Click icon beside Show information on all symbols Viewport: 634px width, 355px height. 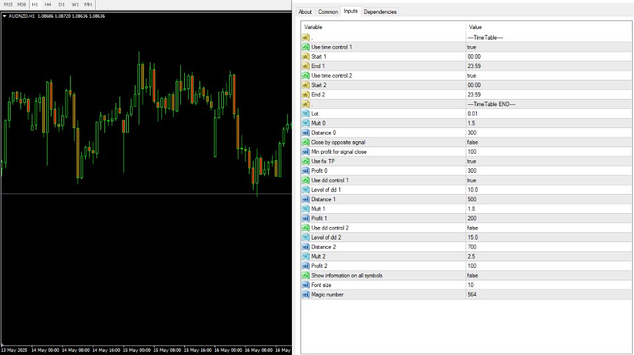pos(306,275)
